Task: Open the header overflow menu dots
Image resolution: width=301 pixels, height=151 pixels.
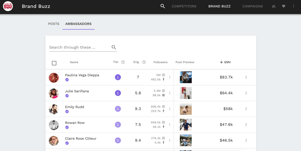Action: [x=293, y=6]
